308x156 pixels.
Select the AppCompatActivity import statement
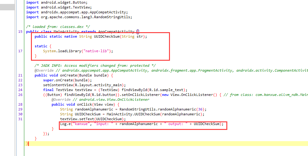77,12
